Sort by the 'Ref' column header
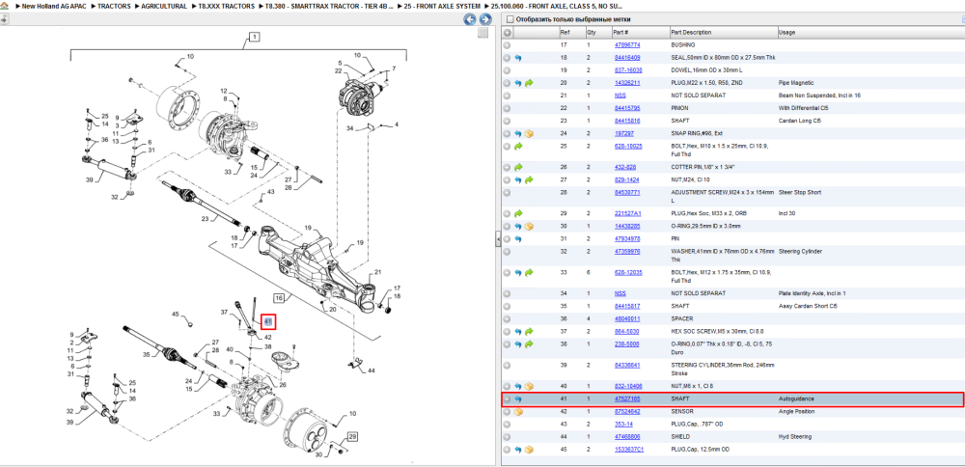Image resolution: width=965 pixels, height=467 pixels. click(x=565, y=33)
